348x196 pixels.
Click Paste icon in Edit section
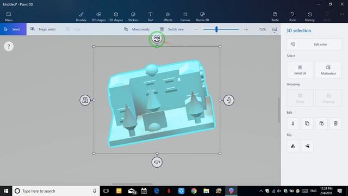(x=321, y=124)
